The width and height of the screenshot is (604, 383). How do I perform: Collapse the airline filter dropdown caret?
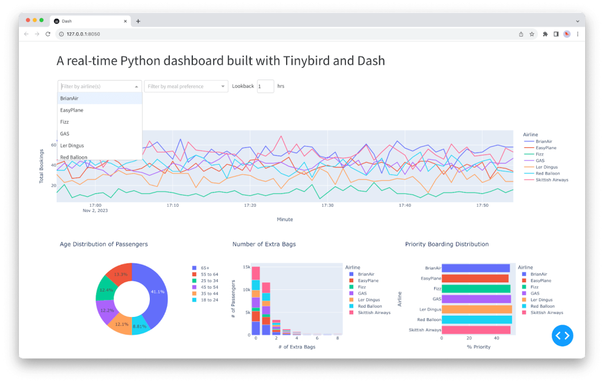click(136, 86)
